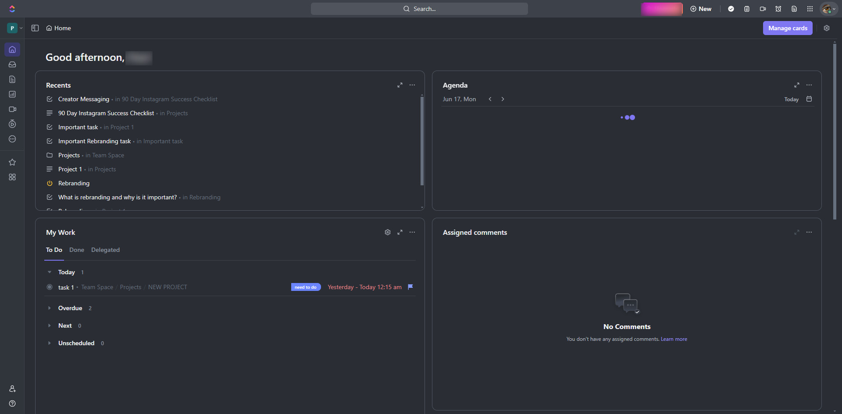Go to the next day in Agenda
The height and width of the screenshot is (414, 842).
click(503, 99)
